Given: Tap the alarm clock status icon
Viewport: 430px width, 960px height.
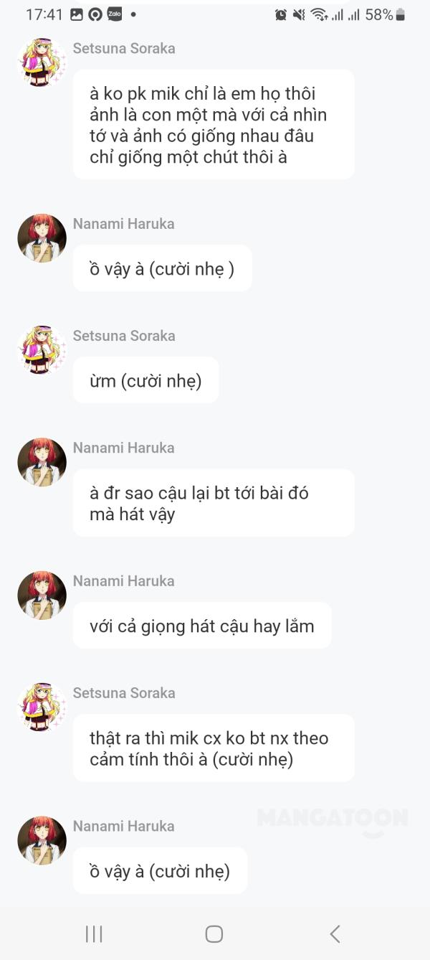Looking at the screenshot, I should tap(281, 14).
